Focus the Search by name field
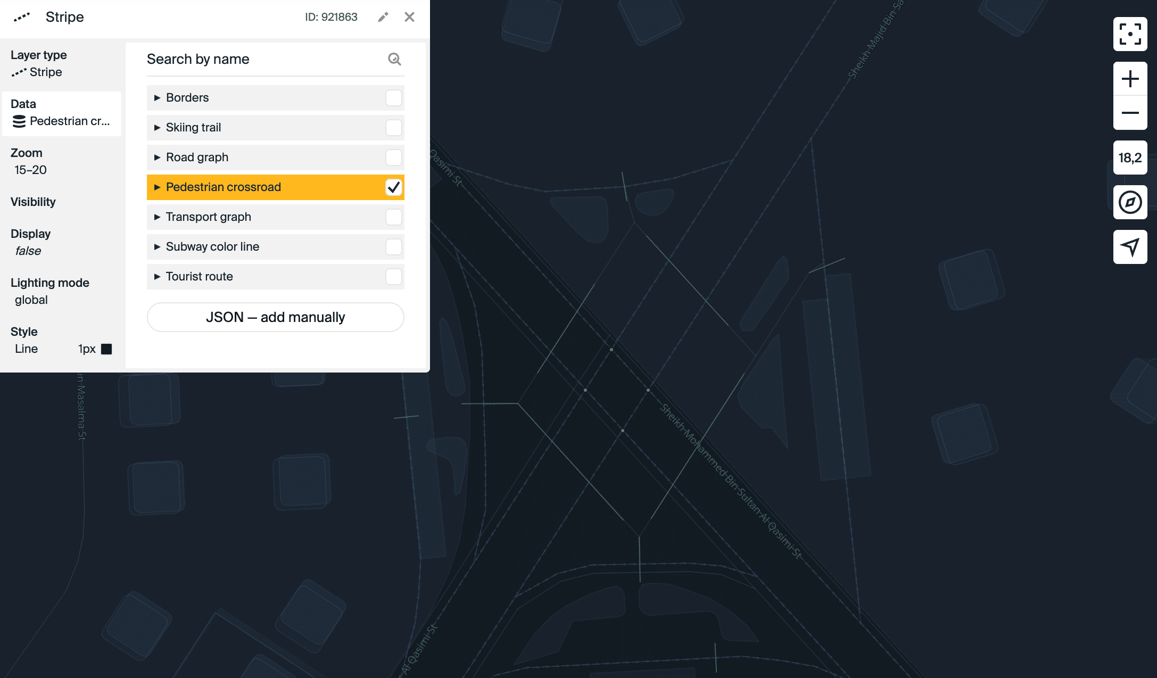 (x=263, y=59)
